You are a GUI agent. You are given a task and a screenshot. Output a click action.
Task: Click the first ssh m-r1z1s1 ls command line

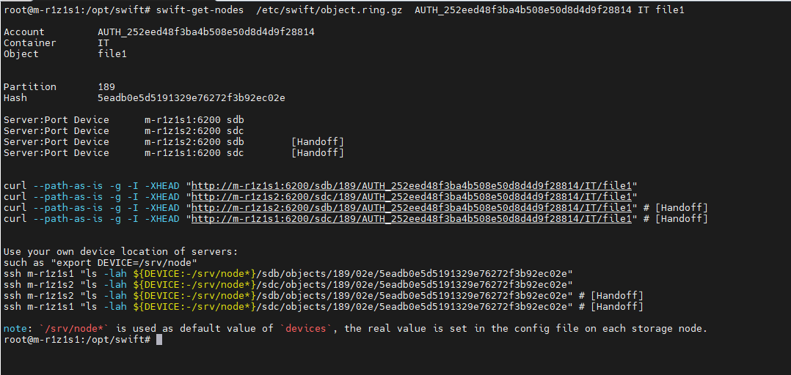[x=288, y=274]
